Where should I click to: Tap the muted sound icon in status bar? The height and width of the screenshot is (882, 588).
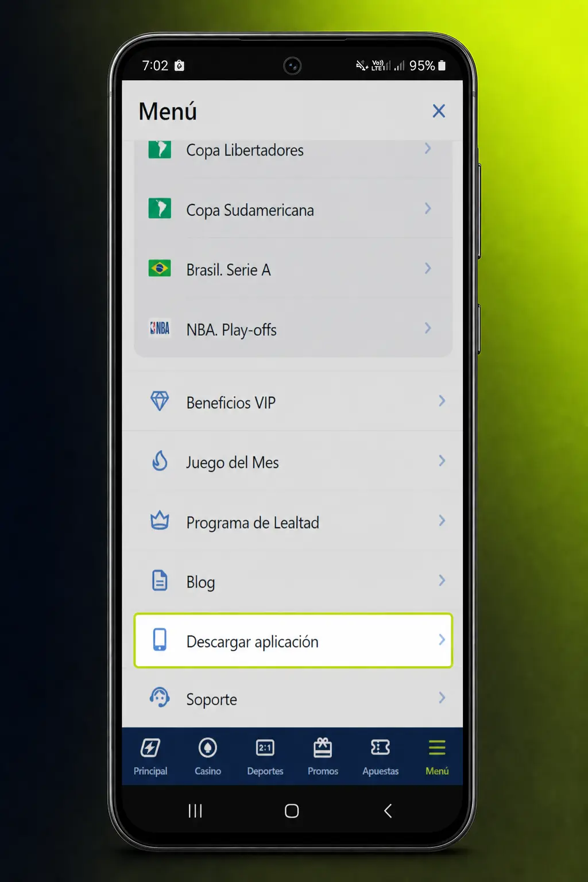click(x=362, y=65)
